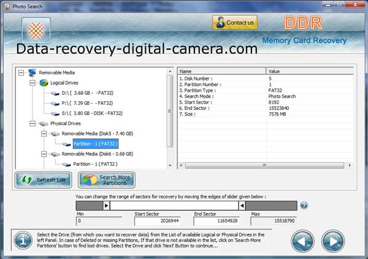Image resolution: width=368 pixels, height=259 pixels.
Task: Select drive P:\ 7.39 GB FAT32
Action: tap(87, 103)
